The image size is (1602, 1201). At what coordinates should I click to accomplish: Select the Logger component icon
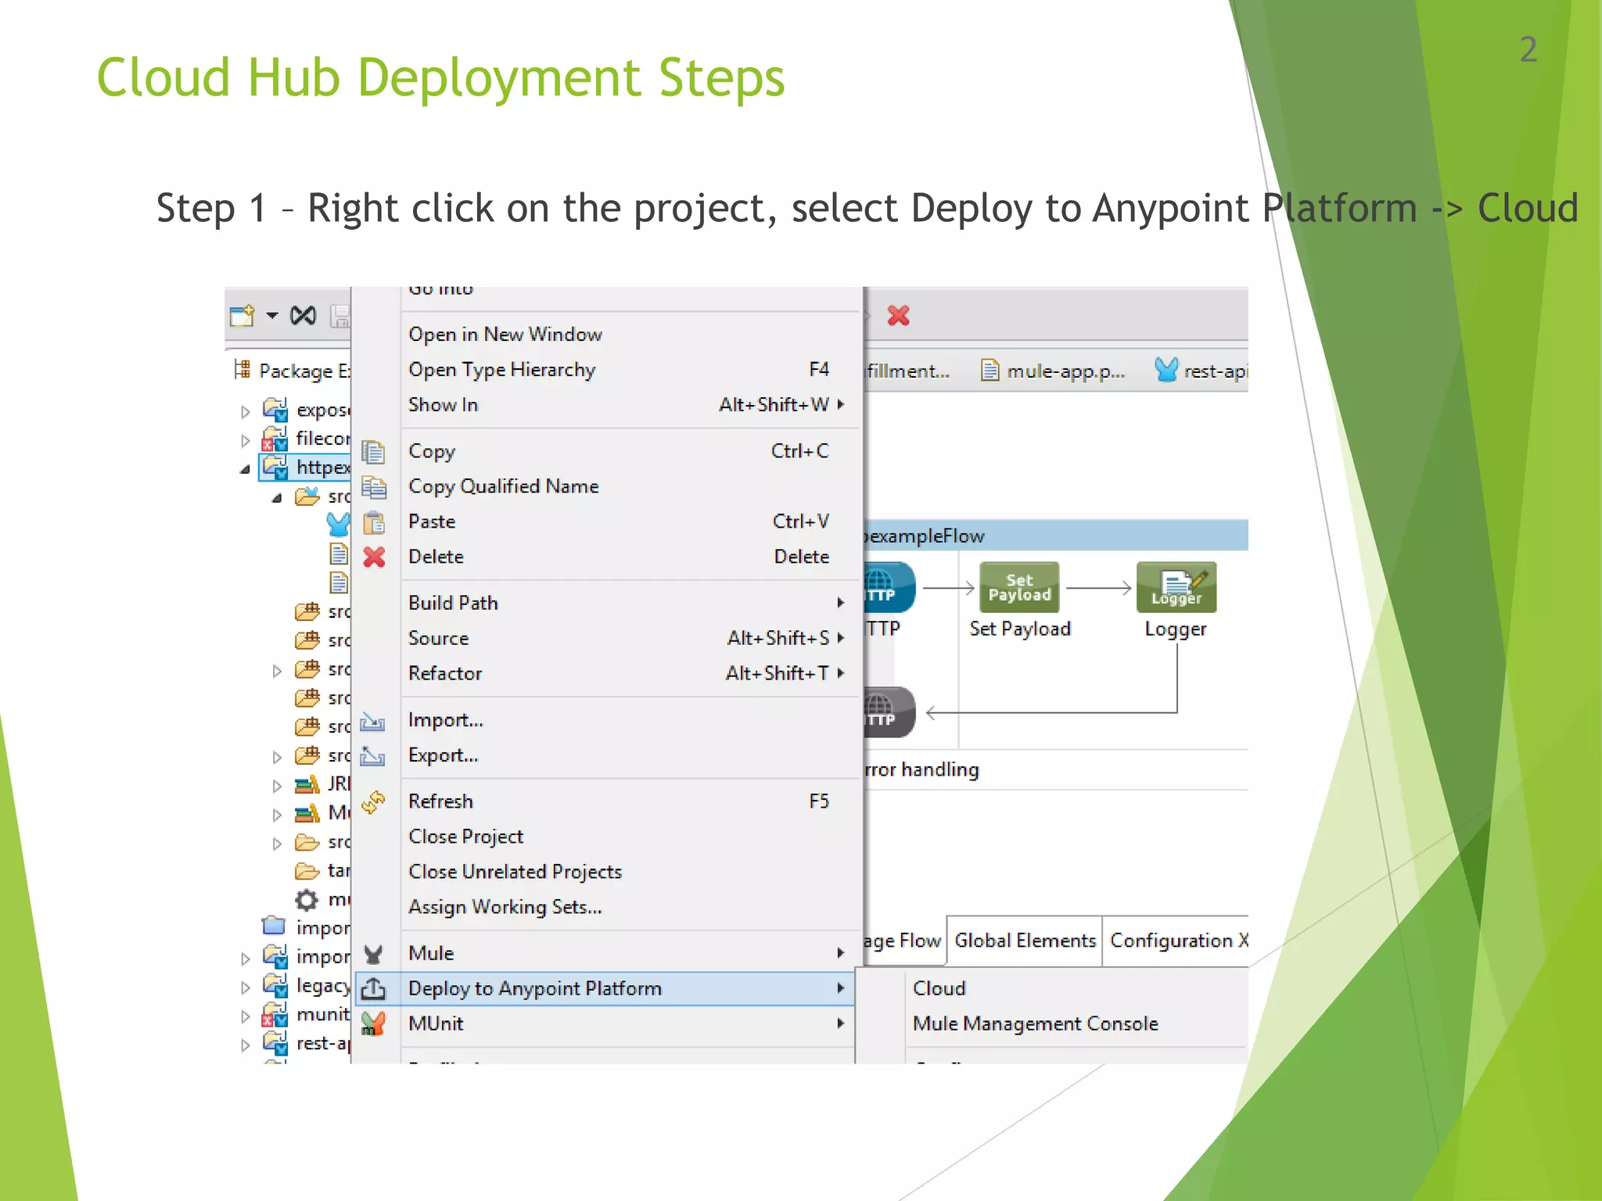(1176, 587)
